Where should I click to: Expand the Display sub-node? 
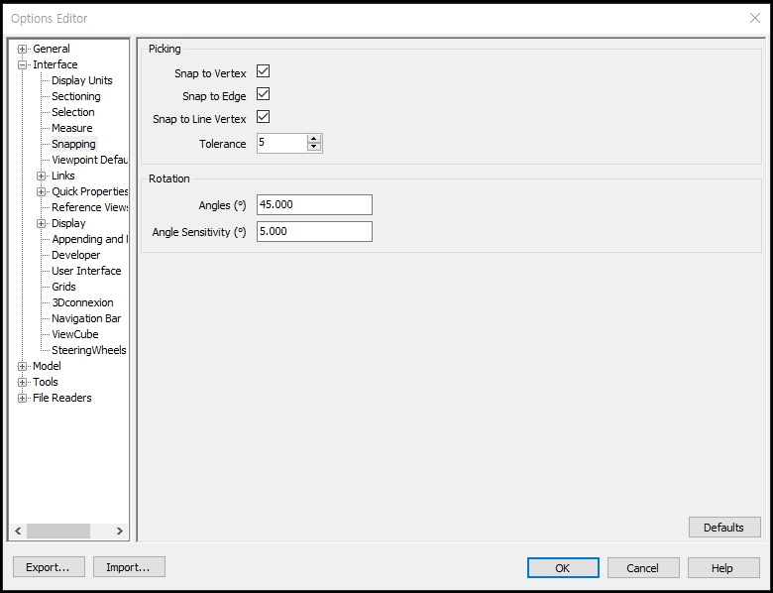(42, 223)
